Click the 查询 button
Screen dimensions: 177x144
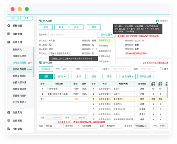point(46,27)
